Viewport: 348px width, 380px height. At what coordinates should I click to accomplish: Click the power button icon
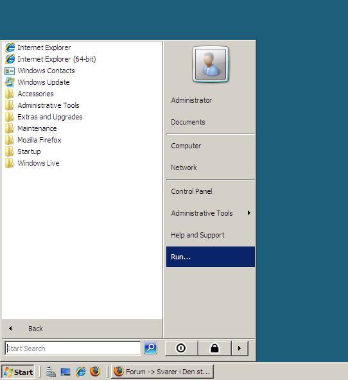pos(181,349)
